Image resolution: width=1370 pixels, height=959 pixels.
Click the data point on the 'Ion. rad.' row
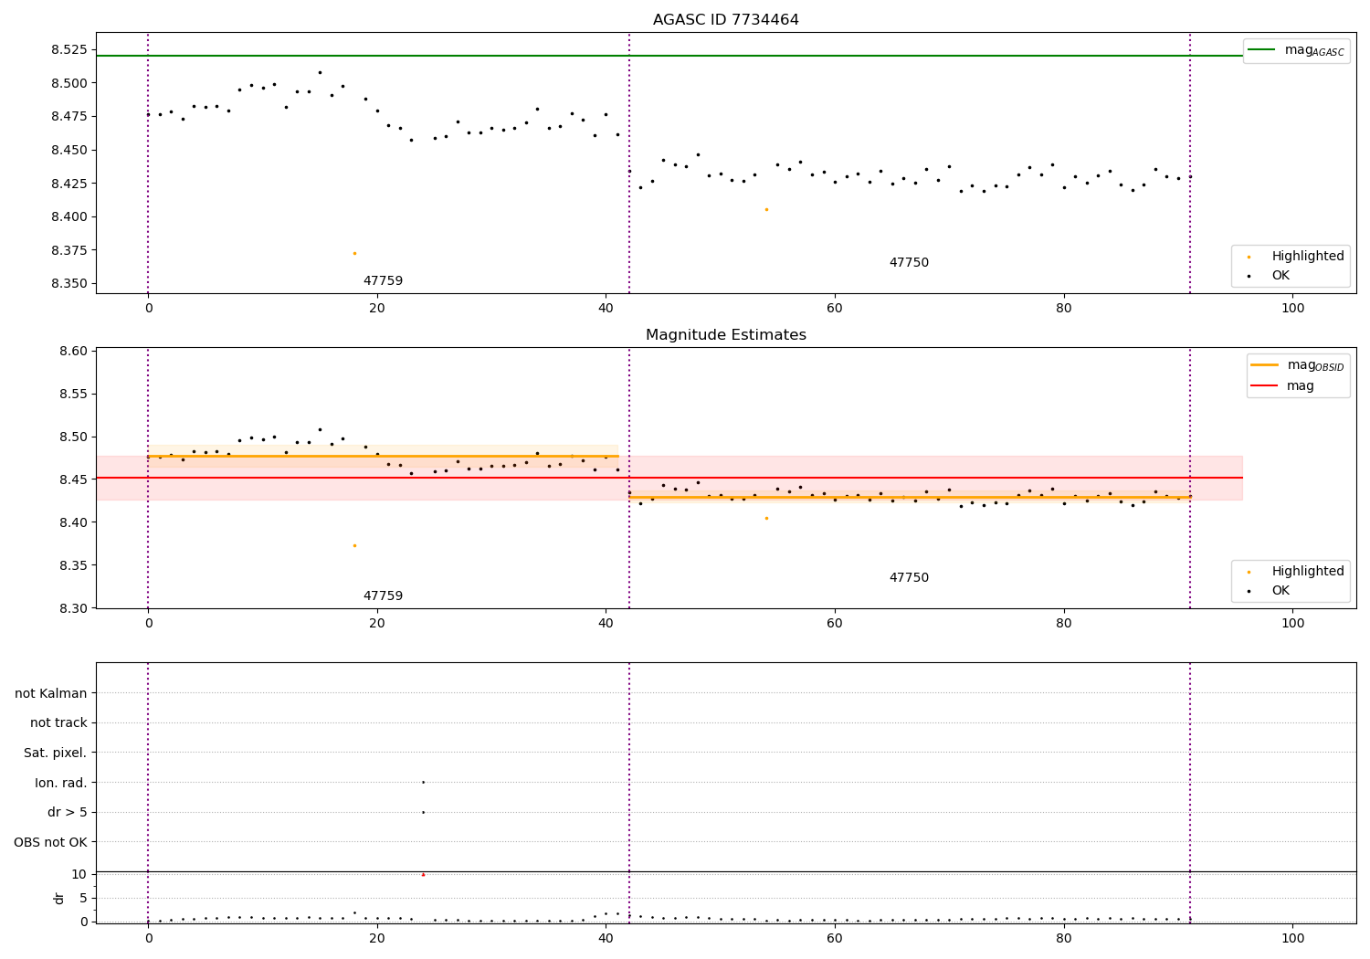coord(423,782)
